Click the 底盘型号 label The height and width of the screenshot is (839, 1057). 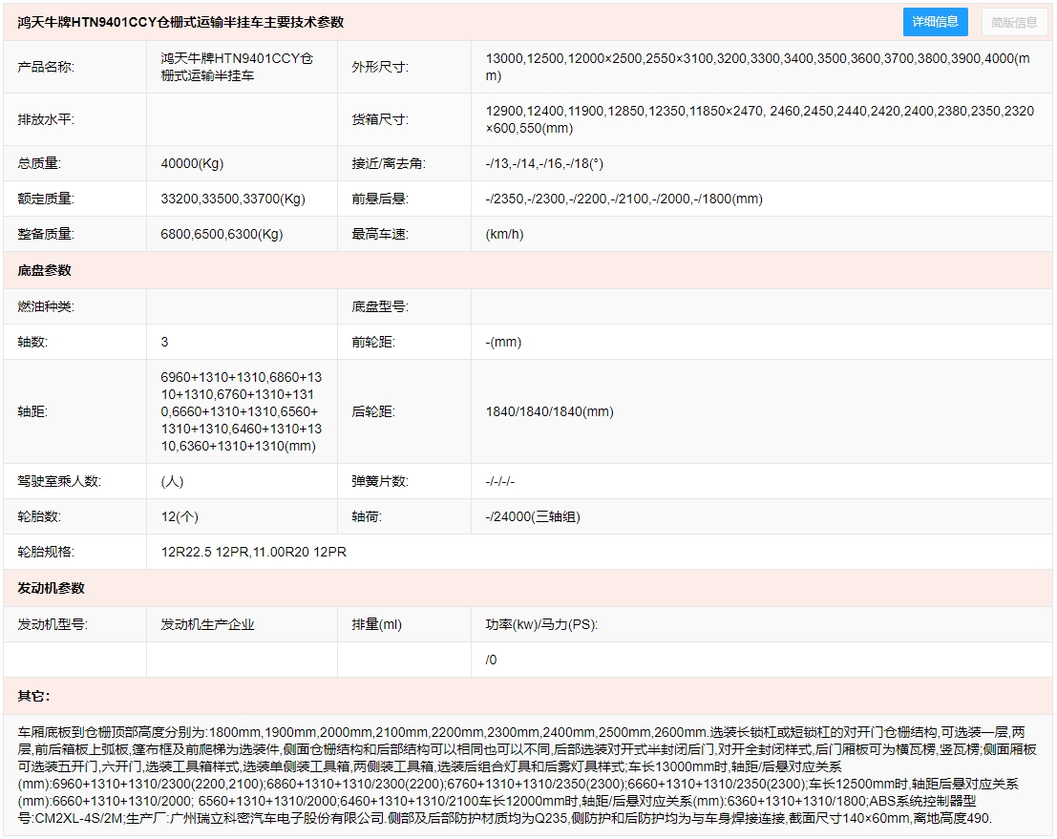[379, 306]
